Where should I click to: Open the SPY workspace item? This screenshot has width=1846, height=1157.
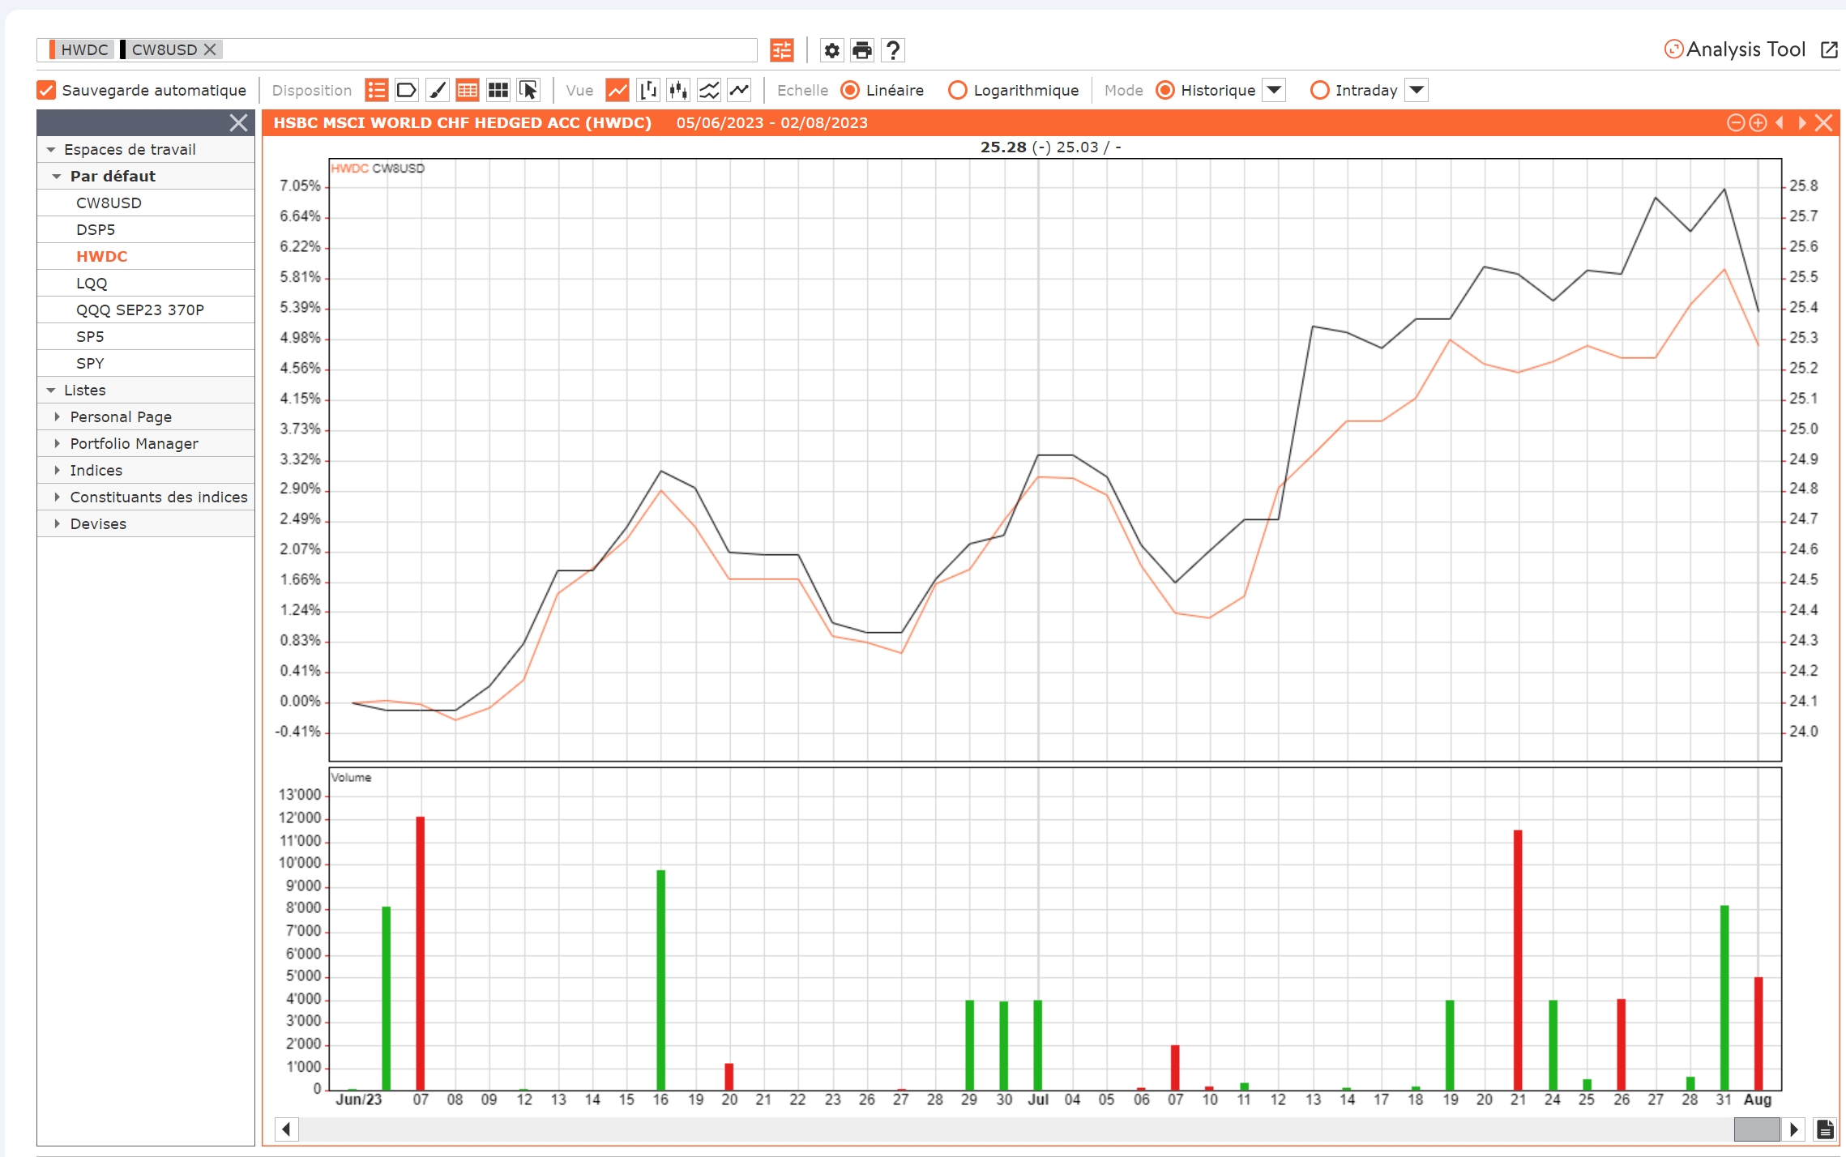90,364
